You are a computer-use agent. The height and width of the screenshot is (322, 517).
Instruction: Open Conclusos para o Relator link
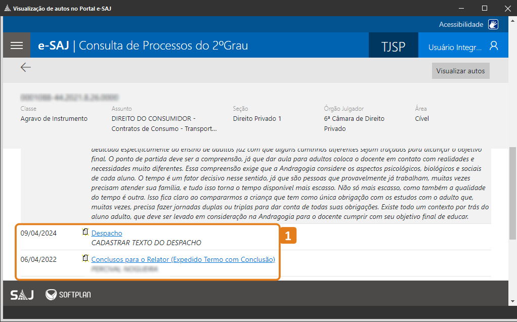(x=183, y=260)
